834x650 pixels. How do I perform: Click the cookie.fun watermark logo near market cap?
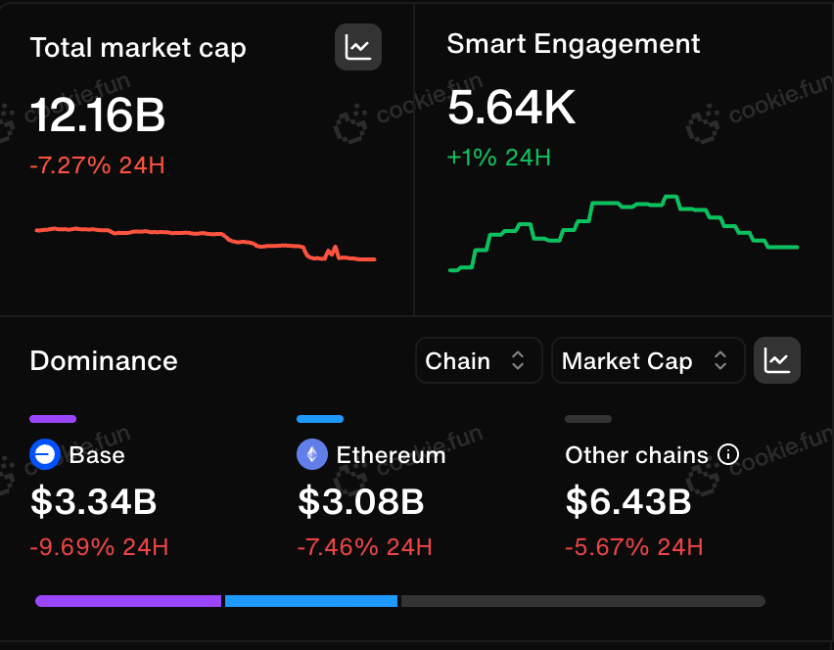351,125
